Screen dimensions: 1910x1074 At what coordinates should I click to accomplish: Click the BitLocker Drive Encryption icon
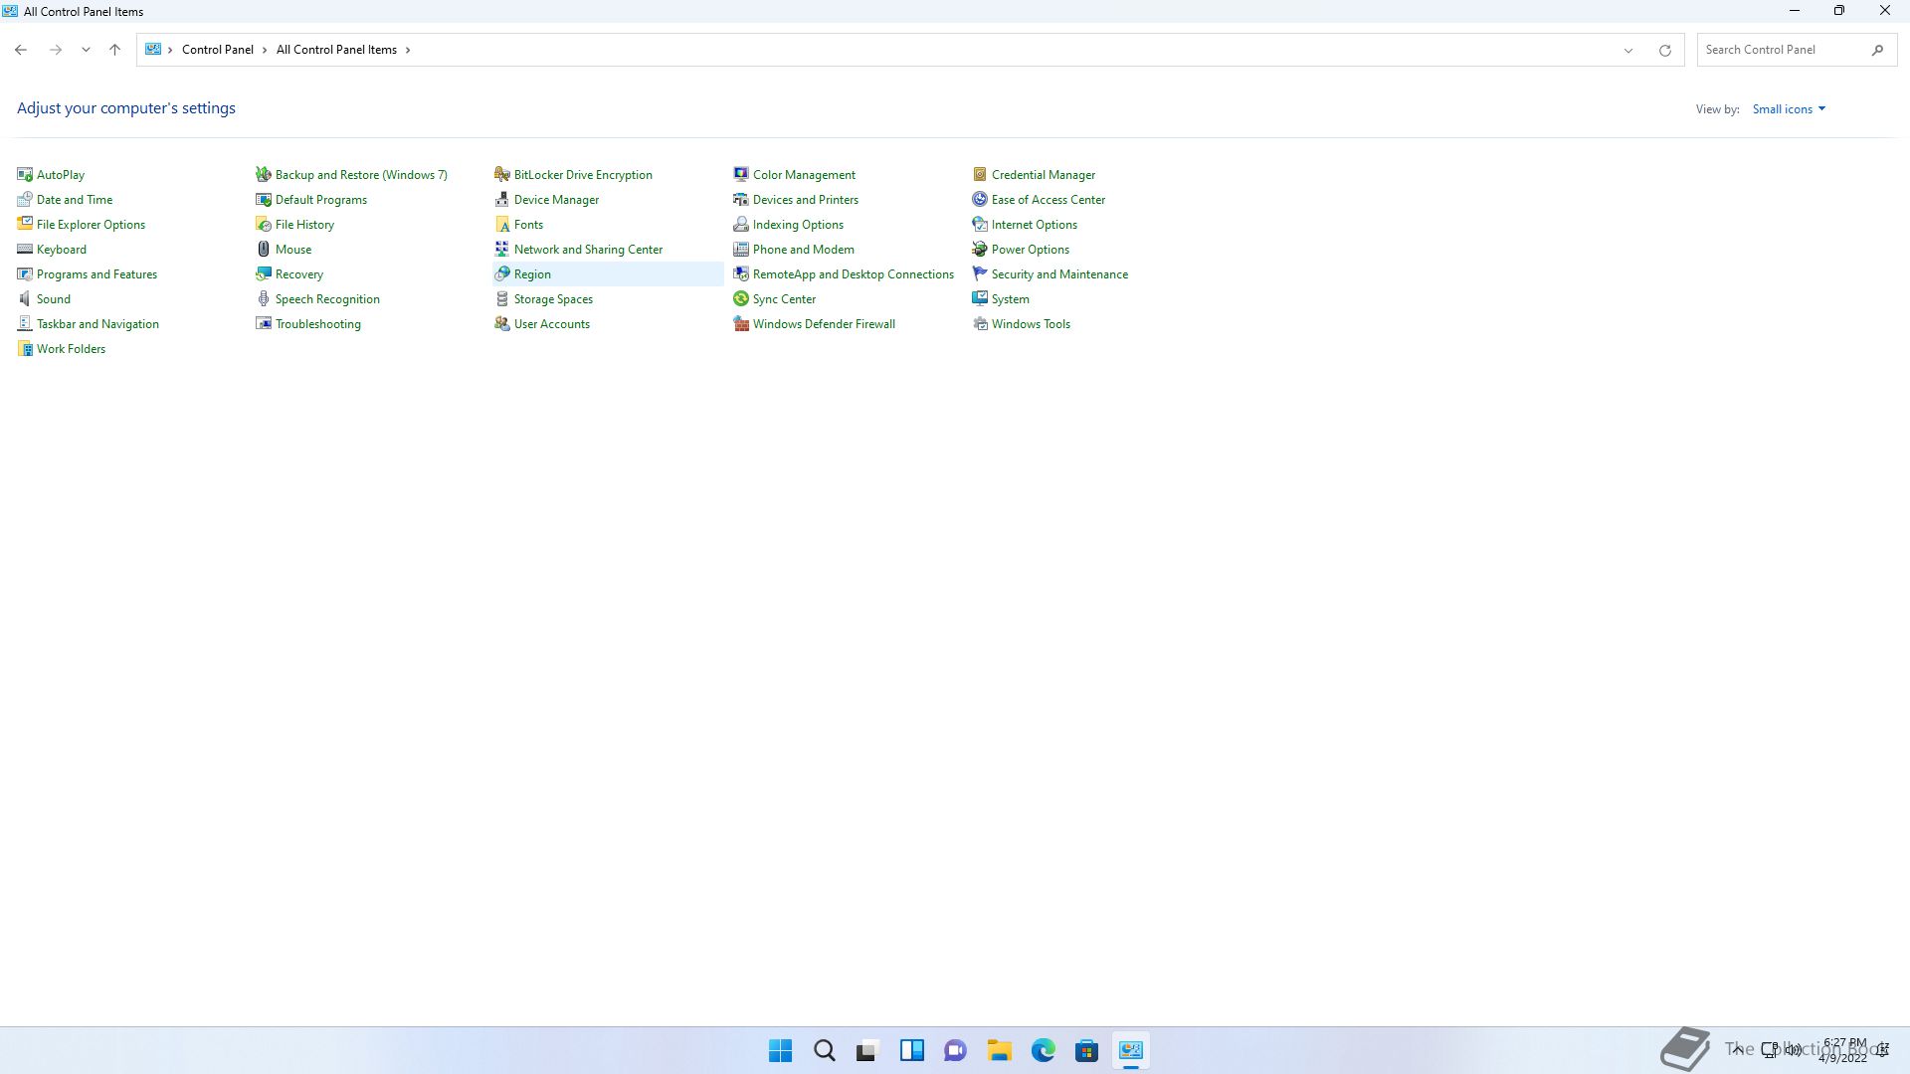pos(502,175)
